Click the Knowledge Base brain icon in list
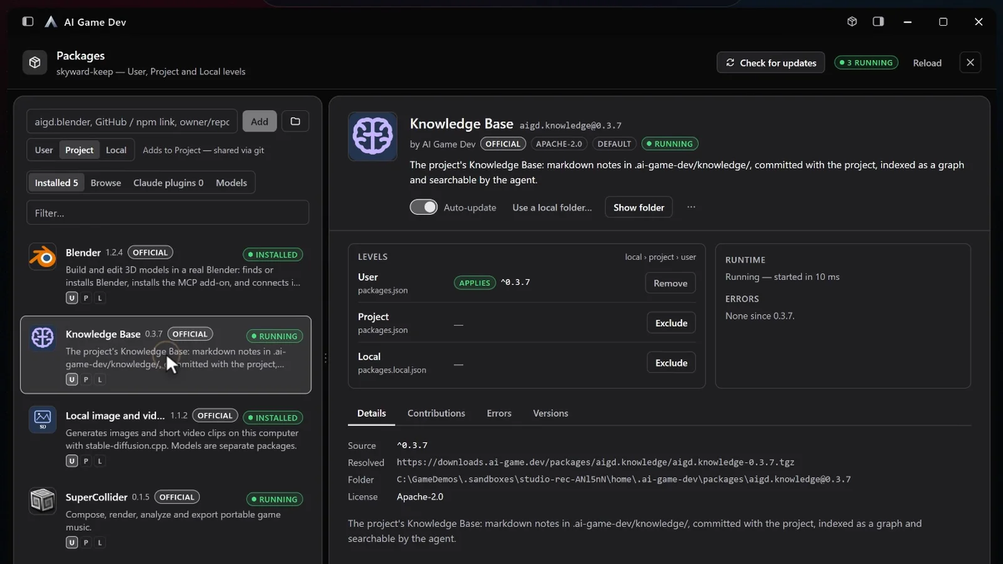This screenshot has width=1003, height=564. [x=43, y=338]
